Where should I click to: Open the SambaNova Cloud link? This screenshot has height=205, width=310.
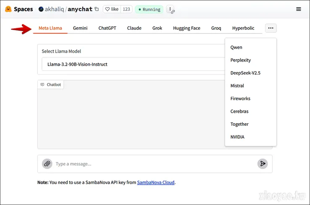point(155,182)
